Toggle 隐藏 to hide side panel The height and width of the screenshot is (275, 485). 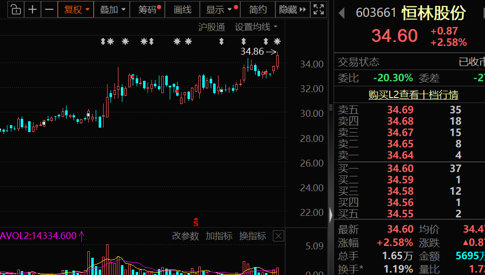click(x=291, y=9)
